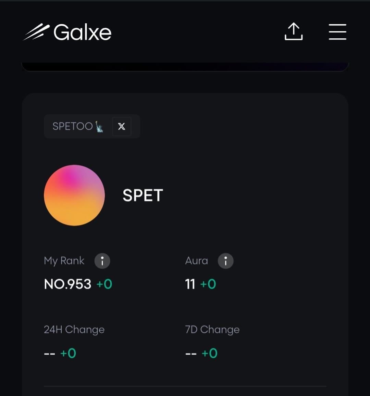Click the SPET profile name
Image resolution: width=370 pixels, height=396 pixels.
[143, 195]
